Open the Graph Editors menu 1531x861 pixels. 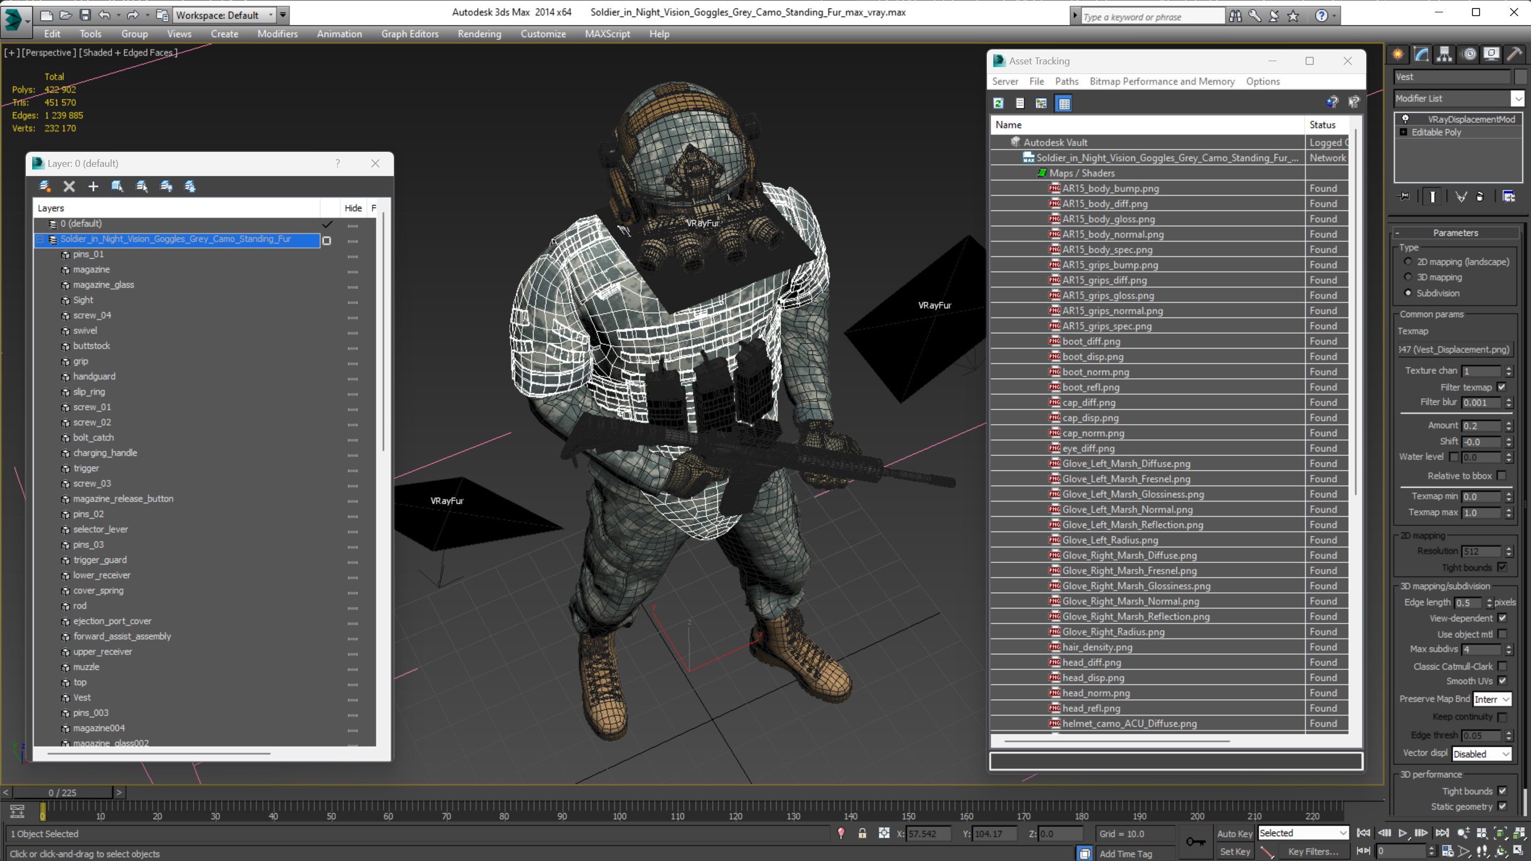409,34
